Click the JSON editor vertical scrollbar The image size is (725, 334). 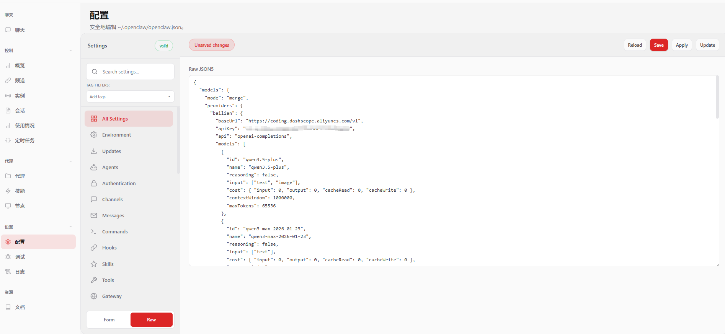click(717, 98)
